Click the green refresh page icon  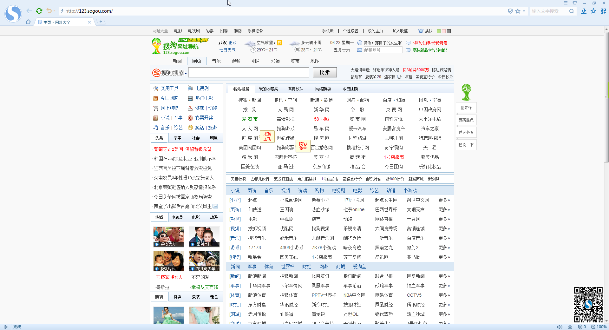click(39, 11)
